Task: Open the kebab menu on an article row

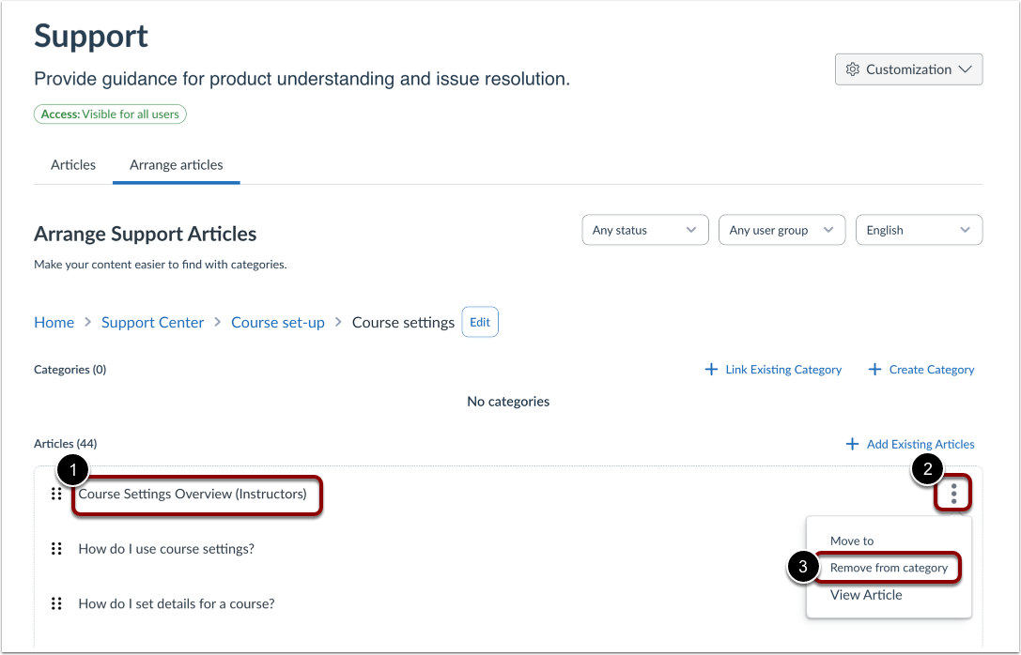Action: (953, 493)
